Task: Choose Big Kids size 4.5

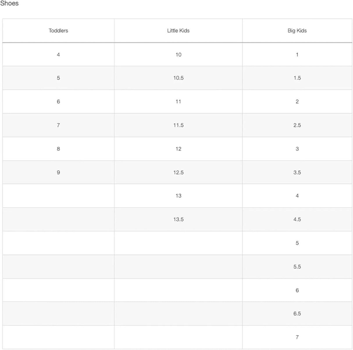Action: [x=297, y=219]
